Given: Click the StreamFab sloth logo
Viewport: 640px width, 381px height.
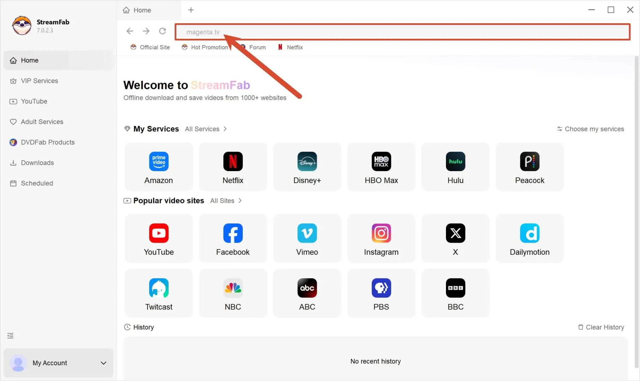Looking at the screenshot, I should pos(22,25).
